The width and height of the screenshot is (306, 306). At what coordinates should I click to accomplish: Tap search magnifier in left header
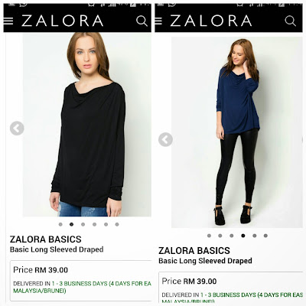(x=142, y=21)
